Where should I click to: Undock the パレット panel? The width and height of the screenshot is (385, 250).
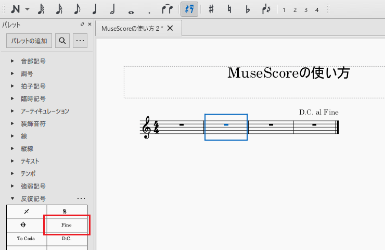(x=82, y=24)
